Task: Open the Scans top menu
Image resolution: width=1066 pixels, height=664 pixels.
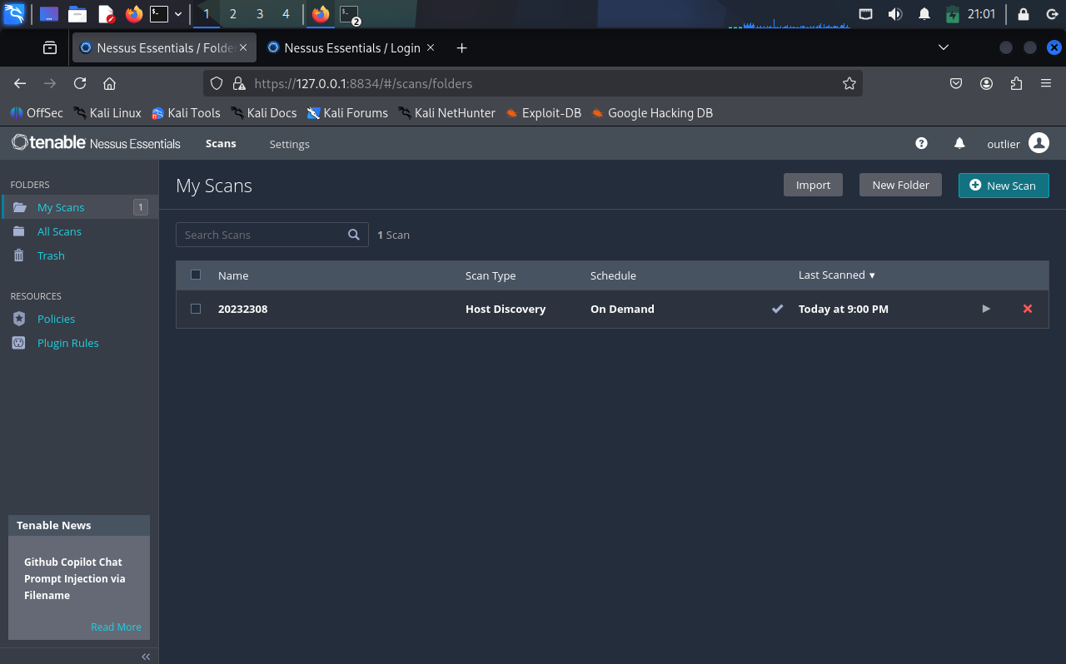Action: [x=221, y=144]
